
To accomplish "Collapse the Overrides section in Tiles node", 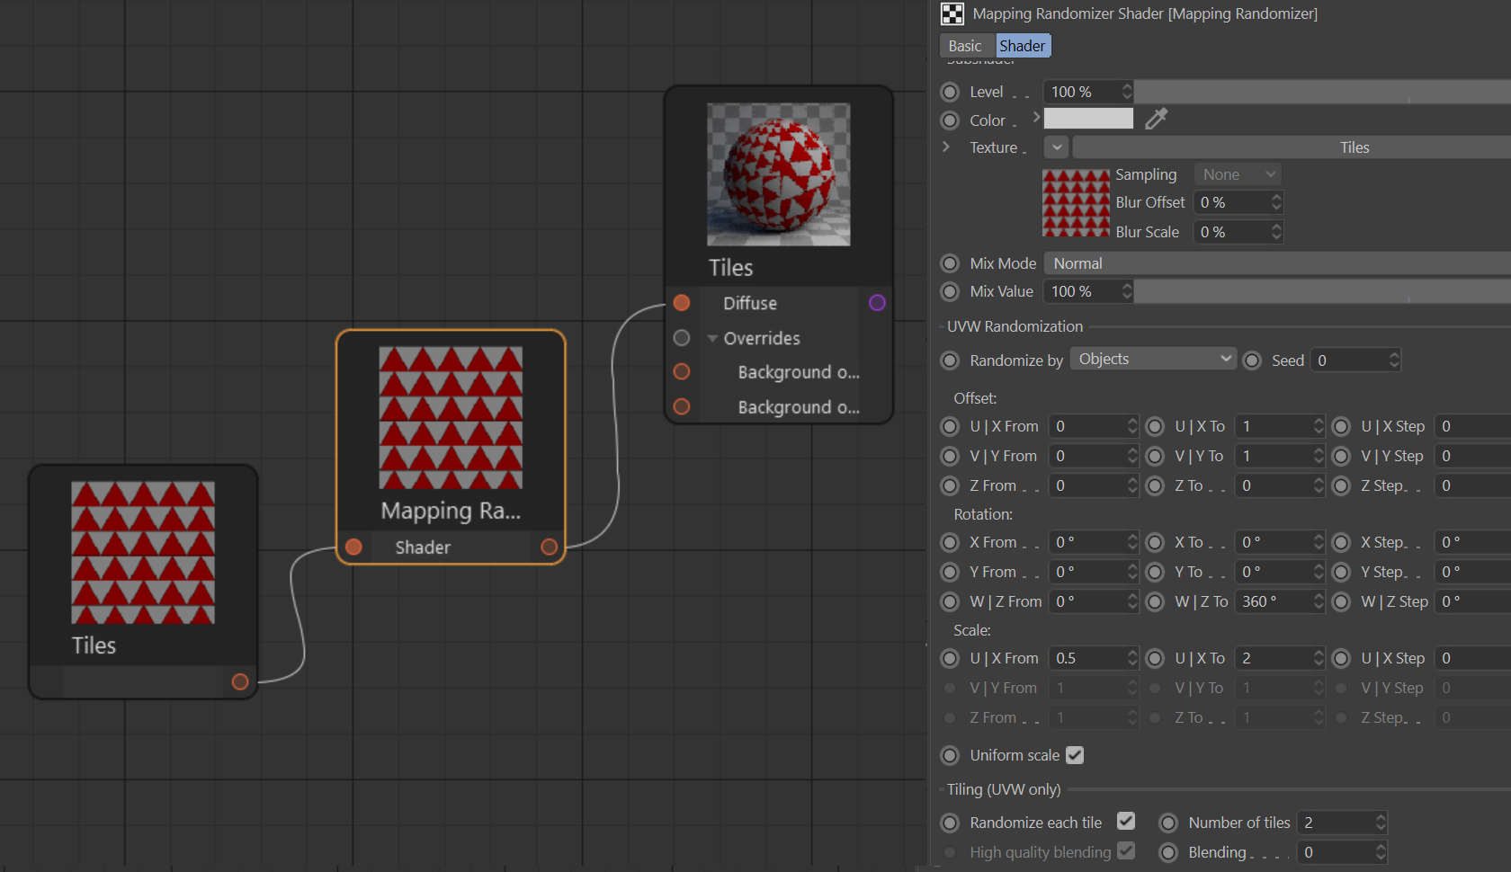I will coord(712,339).
